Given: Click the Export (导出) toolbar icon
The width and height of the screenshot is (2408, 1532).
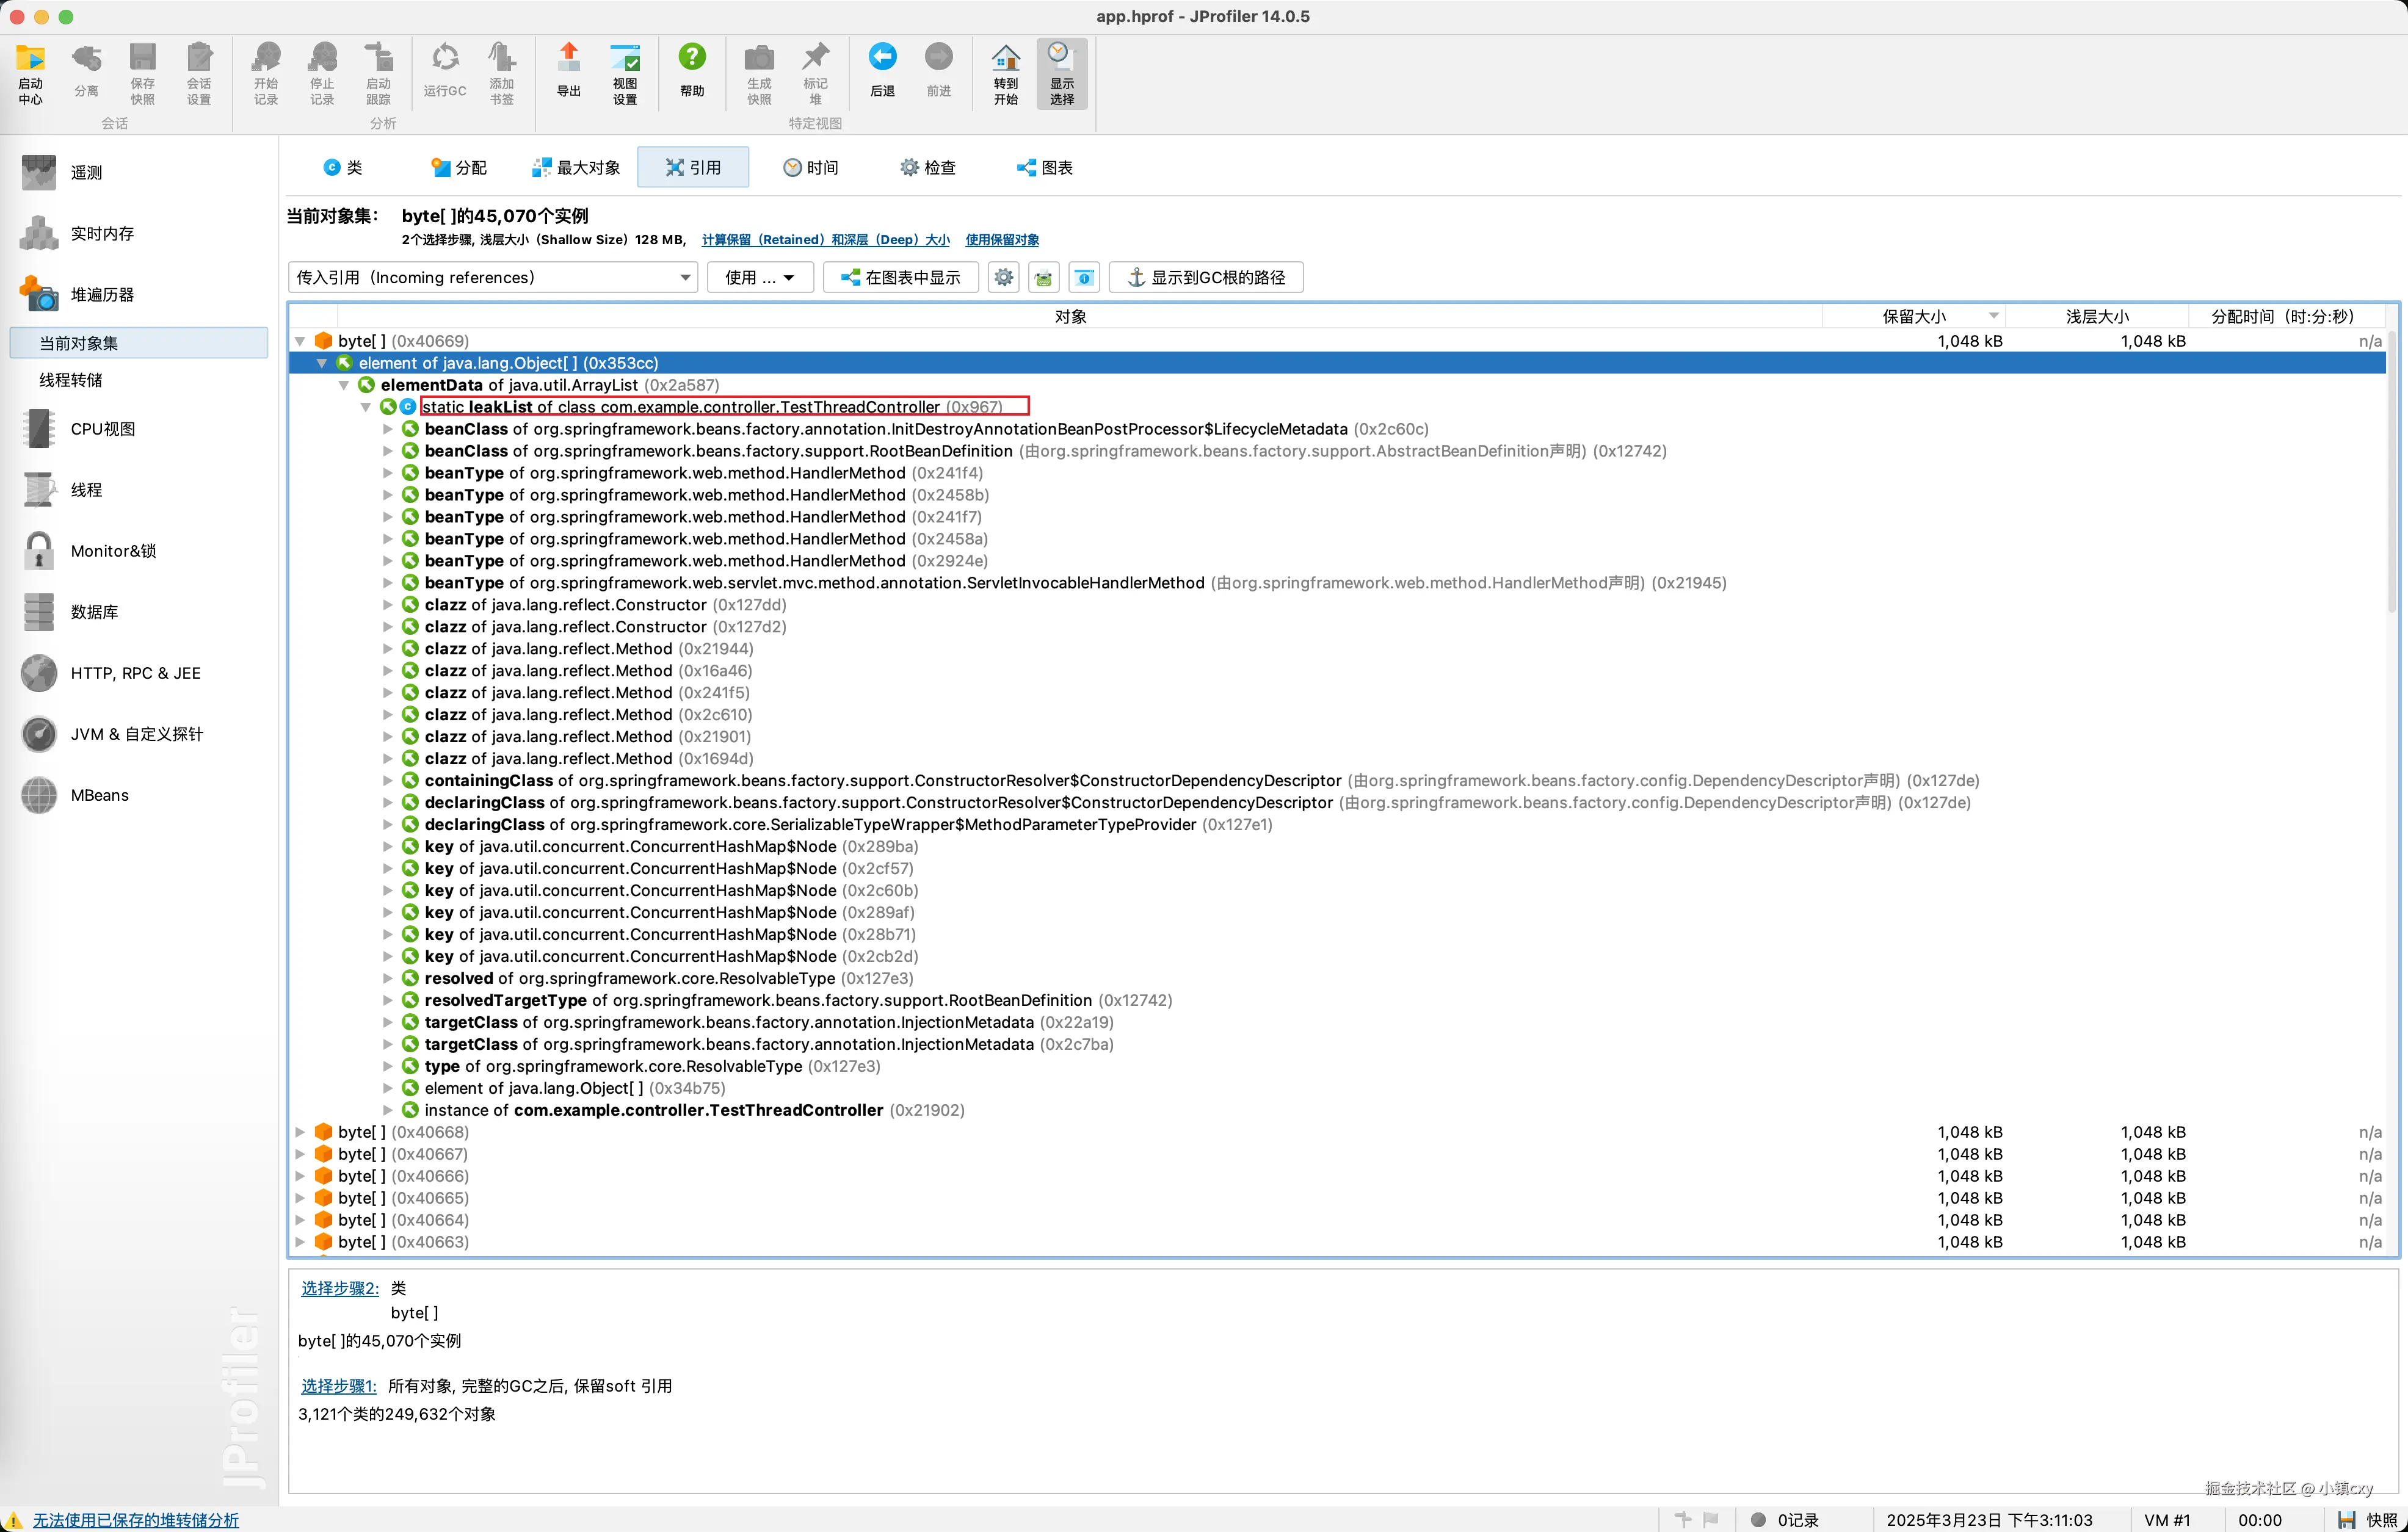Looking at the screenshot, I should 568,70.
